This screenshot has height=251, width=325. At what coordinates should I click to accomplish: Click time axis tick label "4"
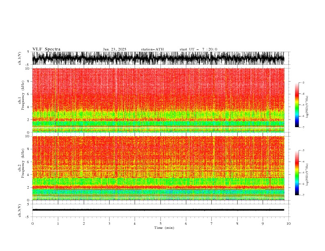coord(135,224)
